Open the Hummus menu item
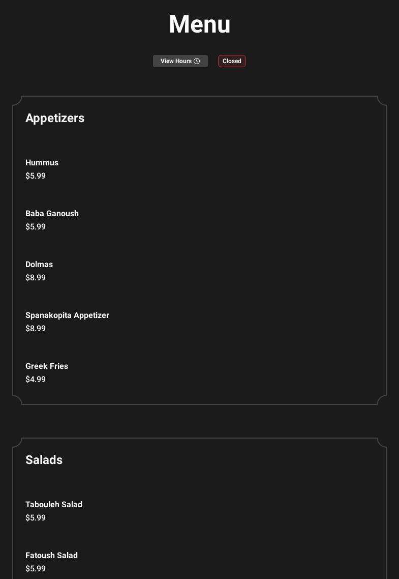The image size is (399, 579). point(42,163)
